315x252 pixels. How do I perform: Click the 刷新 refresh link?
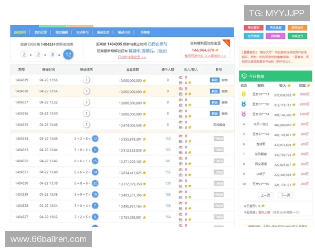point(162,51)
